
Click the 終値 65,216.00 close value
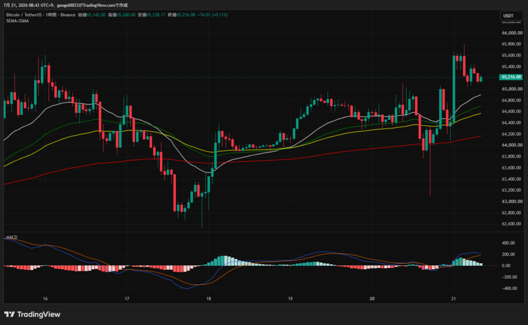tap(181, 15)
